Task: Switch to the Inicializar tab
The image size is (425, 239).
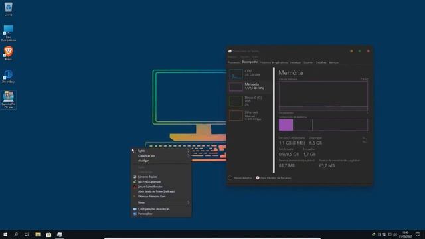Action: coord(296,62)
